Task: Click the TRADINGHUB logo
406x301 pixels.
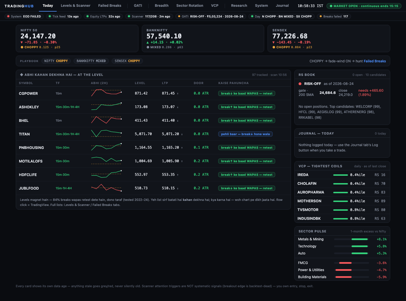Action: pyautogui.click(x=19, y=6)
